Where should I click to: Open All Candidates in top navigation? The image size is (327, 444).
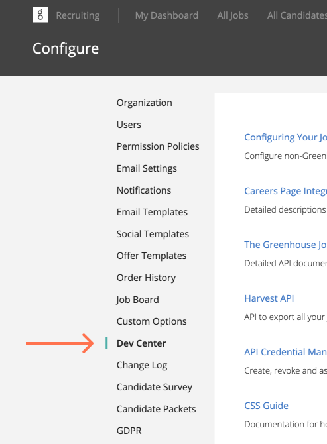[297, 15]
